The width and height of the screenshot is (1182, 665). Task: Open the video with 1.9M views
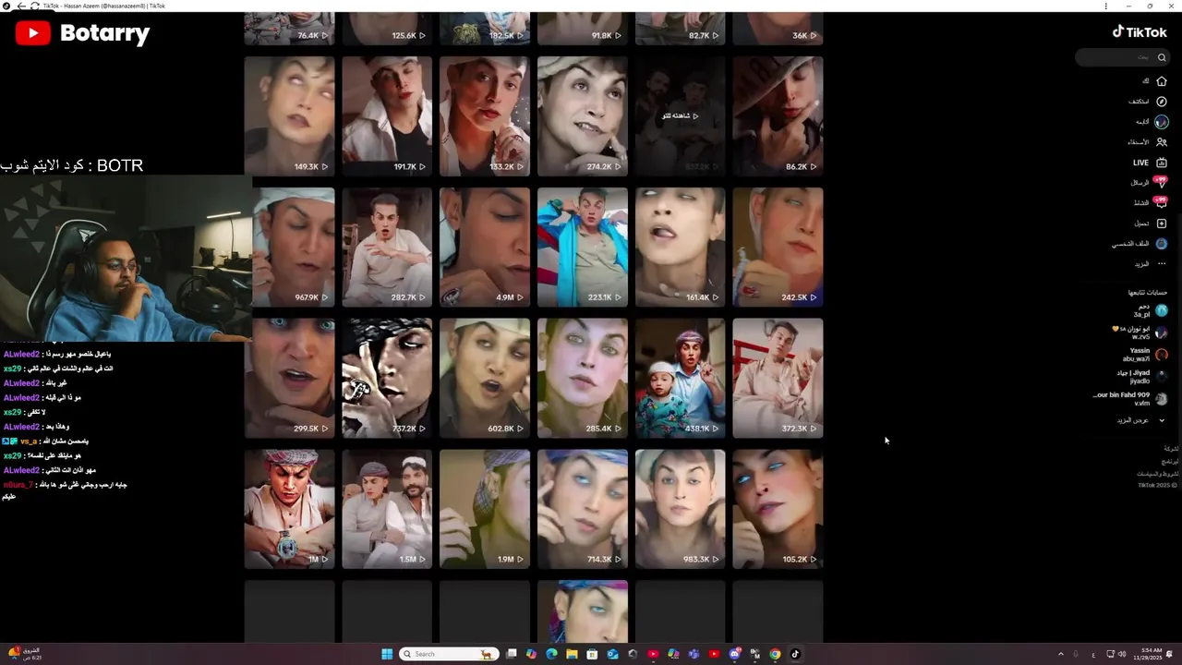tap(485, 509)
